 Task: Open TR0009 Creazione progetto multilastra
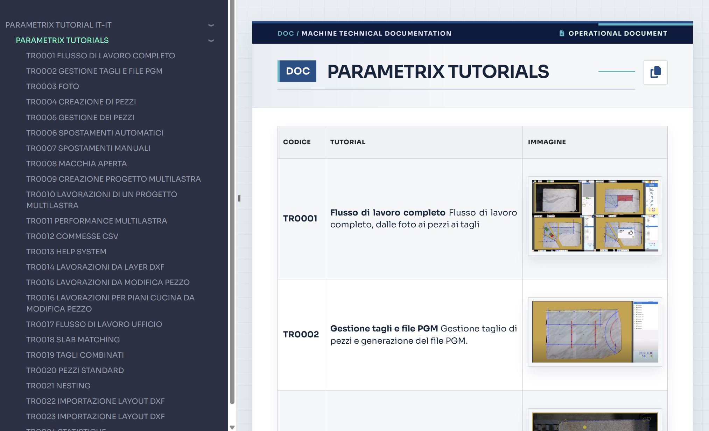point(113,179)
